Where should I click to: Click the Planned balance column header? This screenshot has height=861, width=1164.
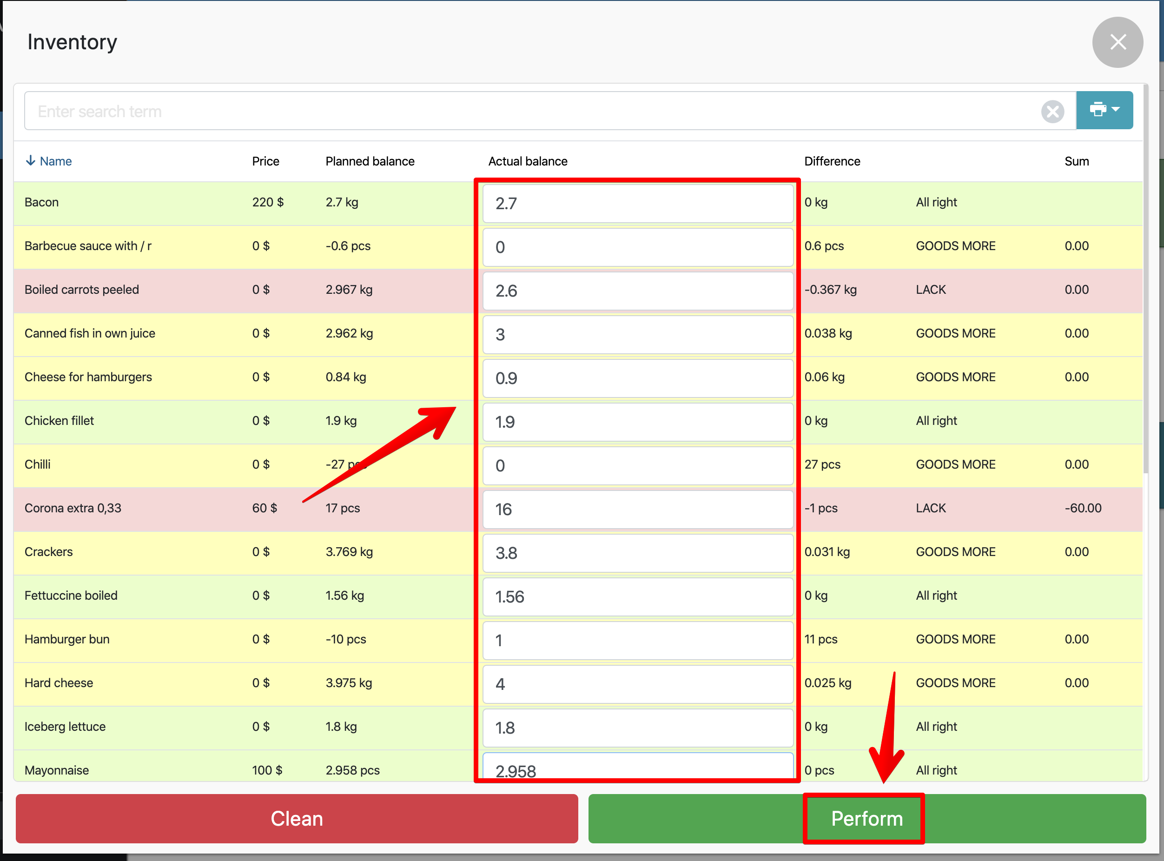[x=370, y=161]
